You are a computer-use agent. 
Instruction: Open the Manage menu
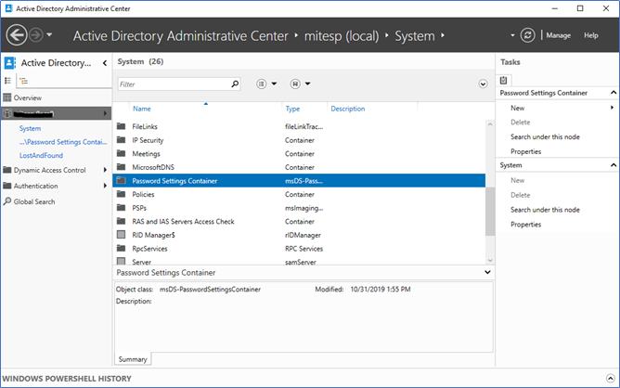point(559,35)
